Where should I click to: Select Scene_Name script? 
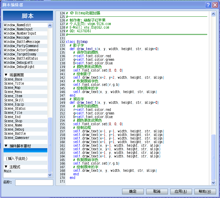coord(25,125)
